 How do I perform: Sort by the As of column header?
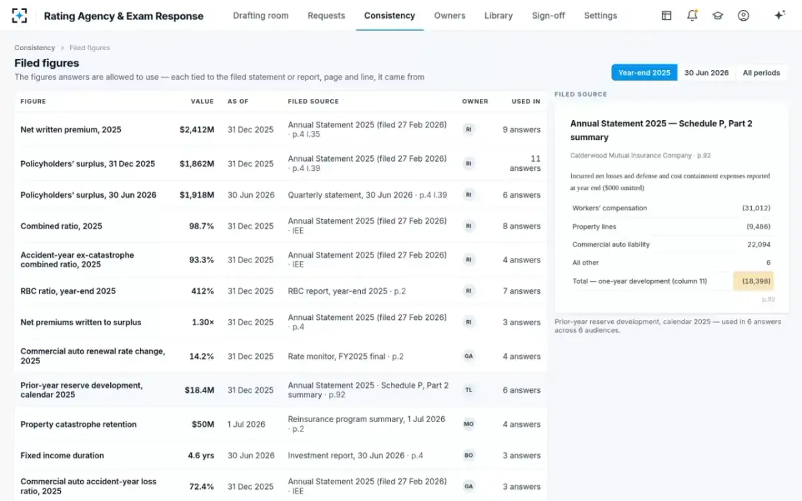coord(238,102)
